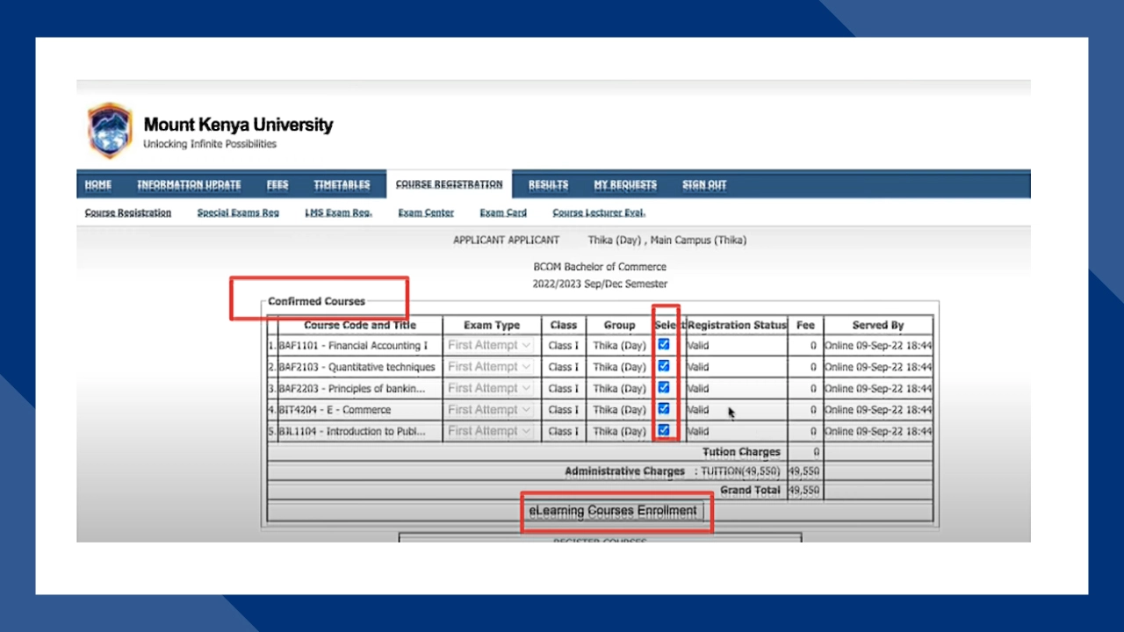Select the FEES menu item

click(277, 184)
